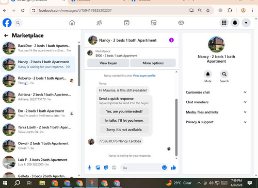Send a thumbs-up like
Viewport: 258px width, 188px height.
point(173,167)
